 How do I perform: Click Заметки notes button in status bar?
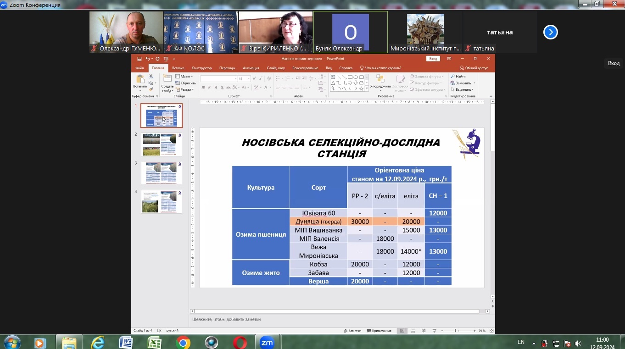[x=352, y=331]
